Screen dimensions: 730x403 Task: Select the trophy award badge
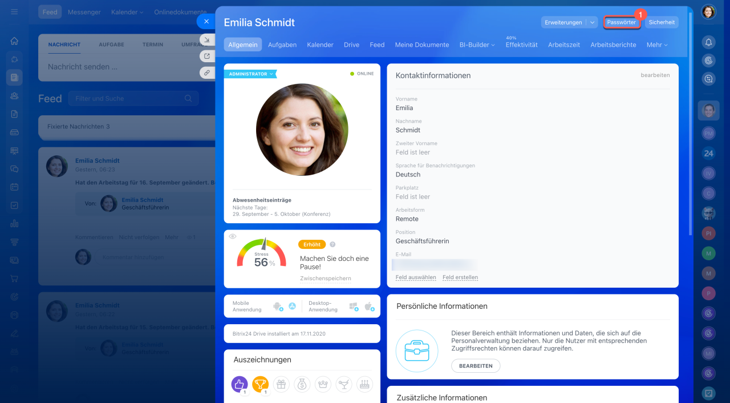tap(260, 384)
